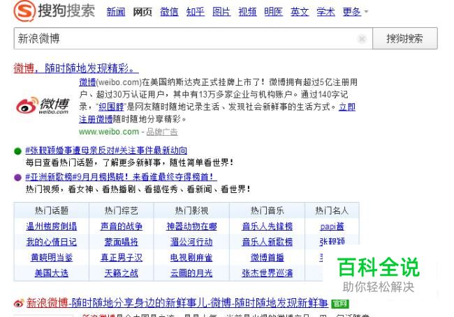
Task: Click the Weibo logo thumbnail
Action: (43, 106)
